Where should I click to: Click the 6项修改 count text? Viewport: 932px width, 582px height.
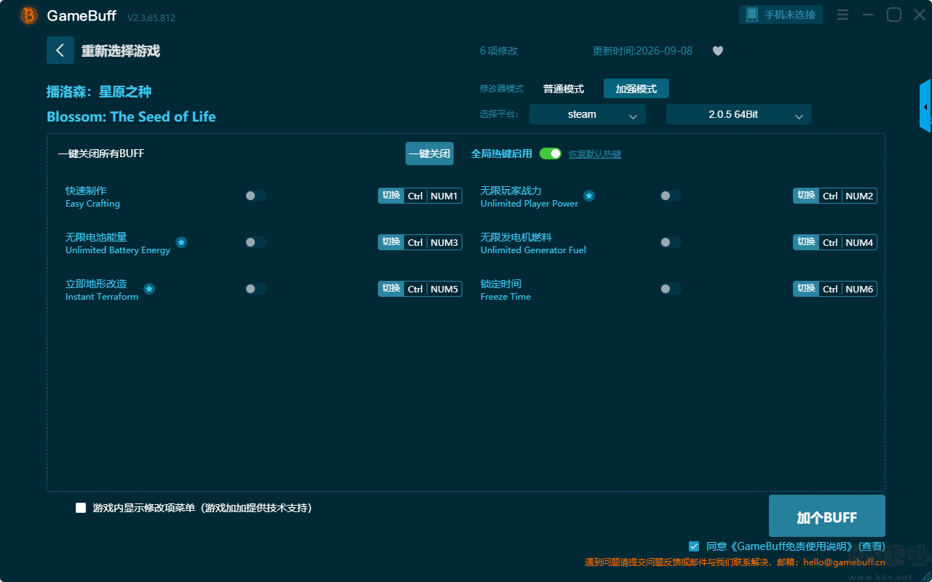499,51
